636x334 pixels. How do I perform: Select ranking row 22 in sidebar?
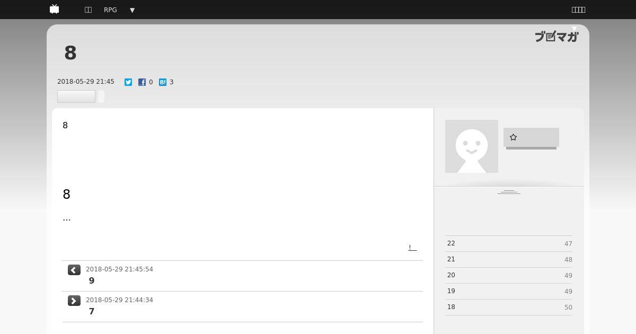(x=509, y=243)
